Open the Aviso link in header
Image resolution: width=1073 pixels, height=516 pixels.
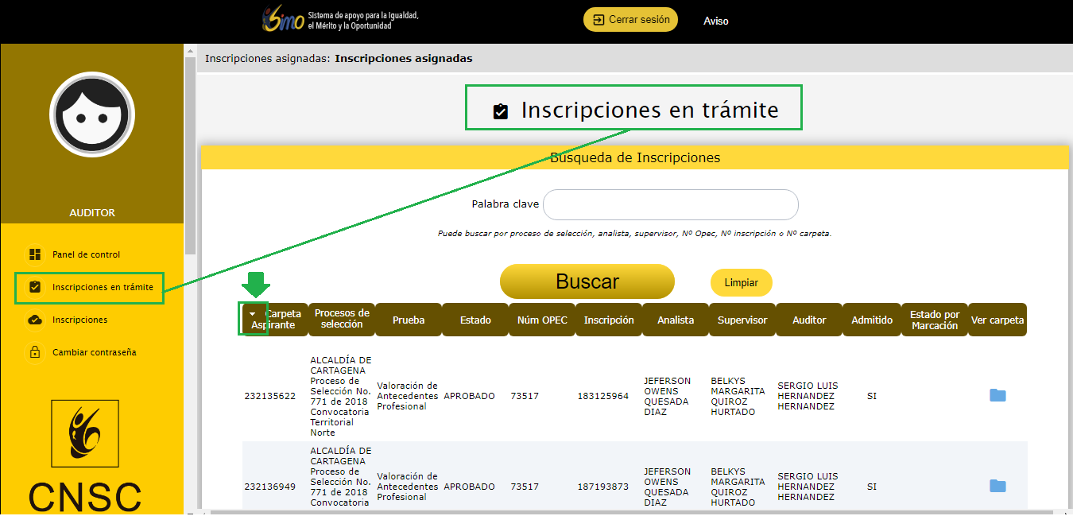(715, 21)
